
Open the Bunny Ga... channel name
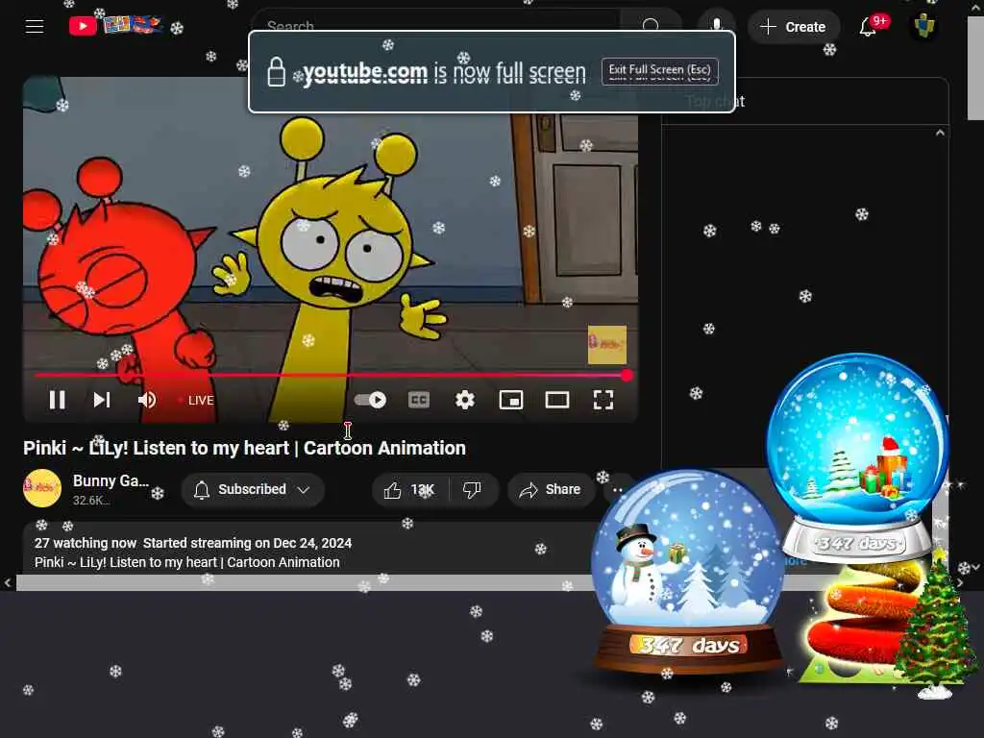[x=111, y=480]
